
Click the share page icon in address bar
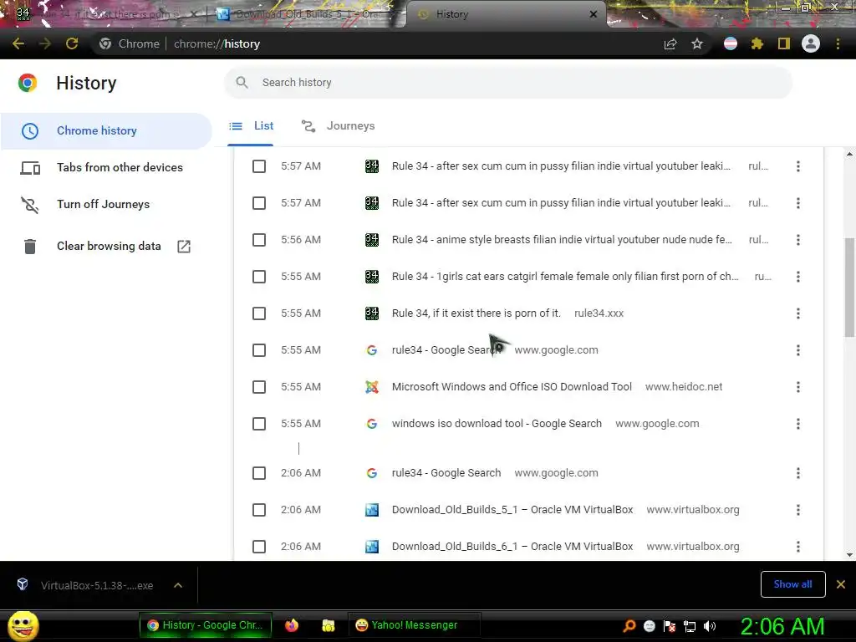coord(670,43)
